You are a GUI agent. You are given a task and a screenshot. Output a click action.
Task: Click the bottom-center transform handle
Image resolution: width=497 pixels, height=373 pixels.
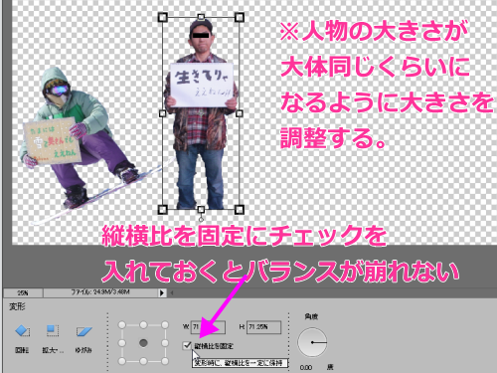tap(201, 209)
